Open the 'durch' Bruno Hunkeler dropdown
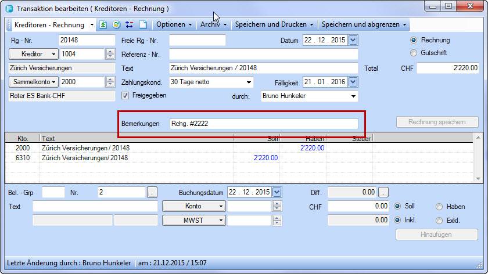The height and width of the screenshot is (274, 488). [x=353, y=96]
